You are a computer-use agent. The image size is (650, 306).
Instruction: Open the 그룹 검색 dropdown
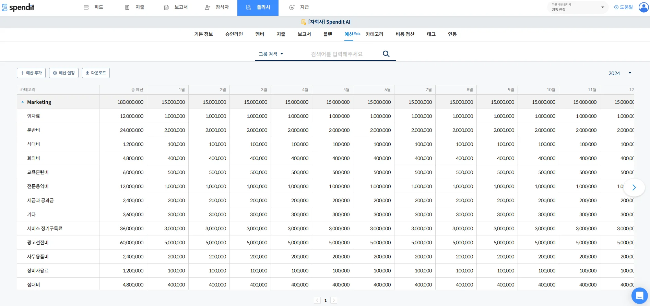point(271,54)
